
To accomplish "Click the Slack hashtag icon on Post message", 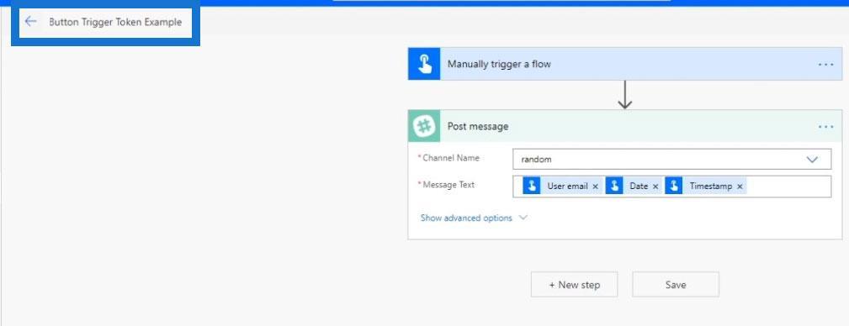I will 424,126.
